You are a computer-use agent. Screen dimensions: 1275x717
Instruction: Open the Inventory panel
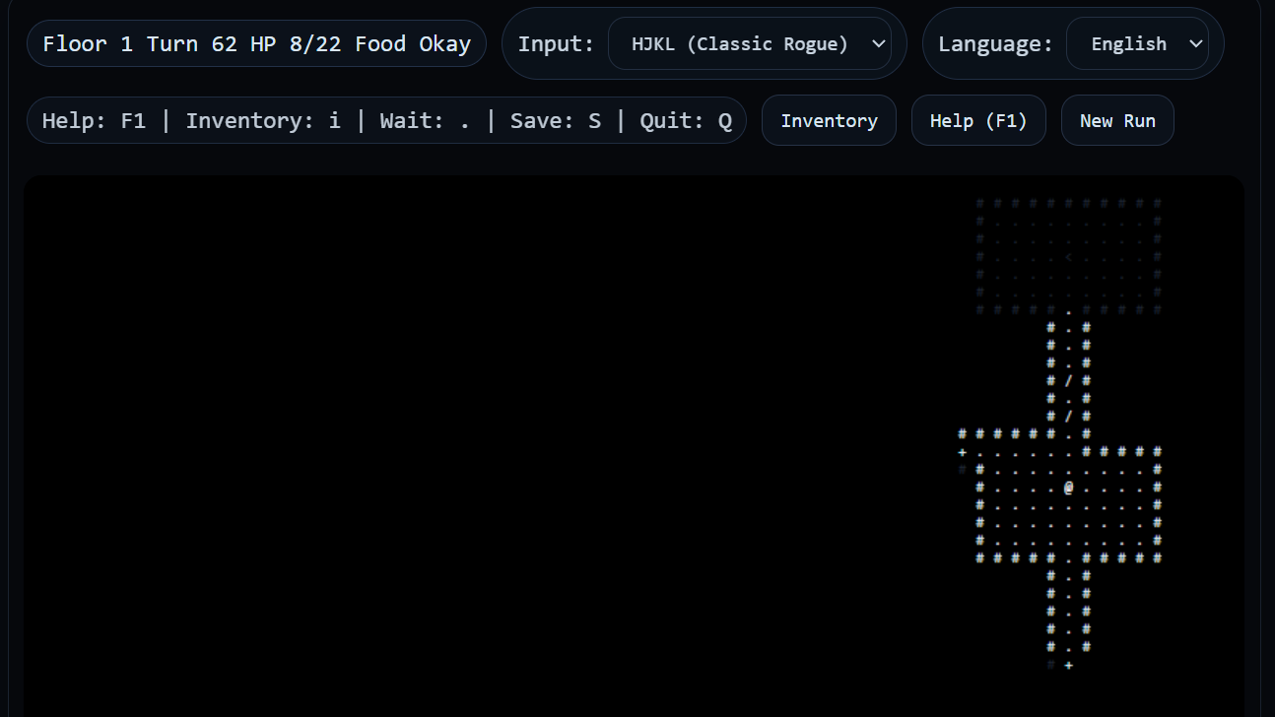click(x=829, y=120)
